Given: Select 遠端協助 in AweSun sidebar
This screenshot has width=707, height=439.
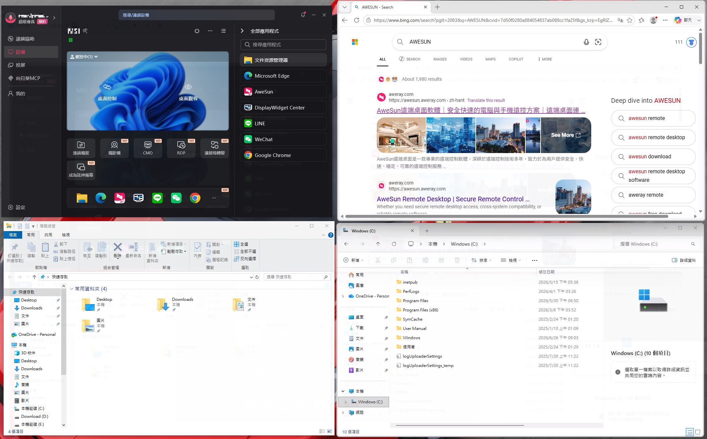Looking at the screenshot, I should coord(31,39).
